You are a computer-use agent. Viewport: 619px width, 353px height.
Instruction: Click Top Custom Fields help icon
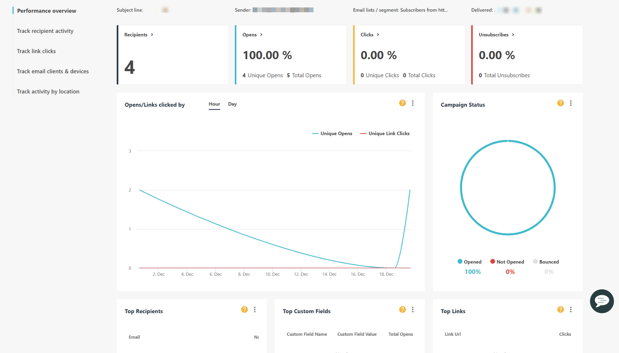(x=402, y=310)
